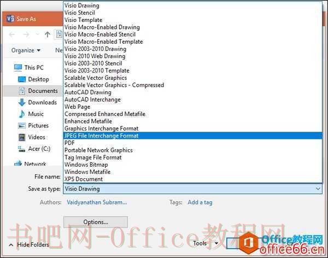Viewport: 328px width, 258px height.
Task: Select Visio 2010 Web Drawing
Action: (192, 56)
